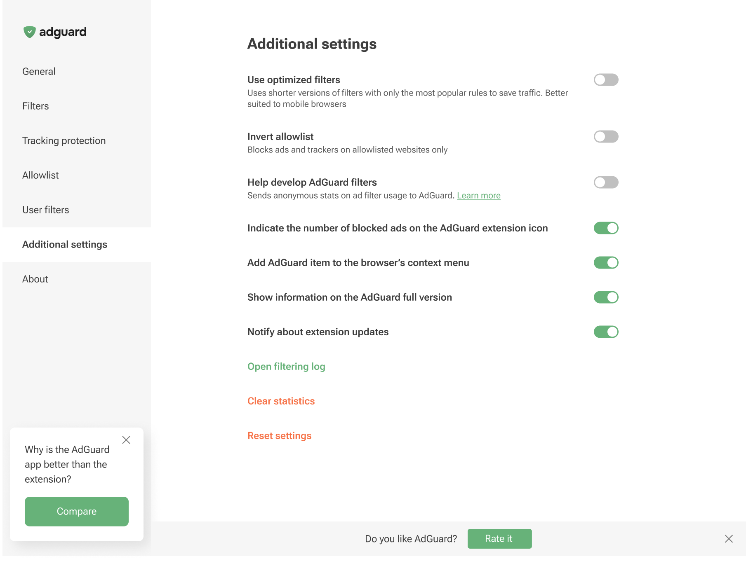Click Clear statistics
This screenshot has height=561, width=746.
(x=281, y=401)
